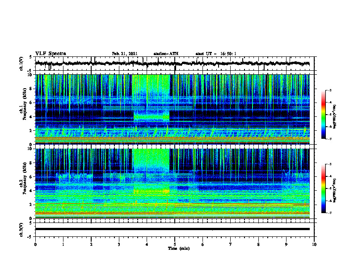Image resolution: width=354 pixels, height=274 pixels.
Task: Click the date text 'Feb. 21, 2021'
Action: tap(125, 54)
